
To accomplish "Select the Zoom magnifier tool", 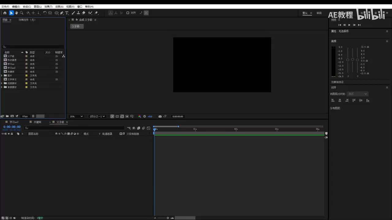I will (22, 13).
